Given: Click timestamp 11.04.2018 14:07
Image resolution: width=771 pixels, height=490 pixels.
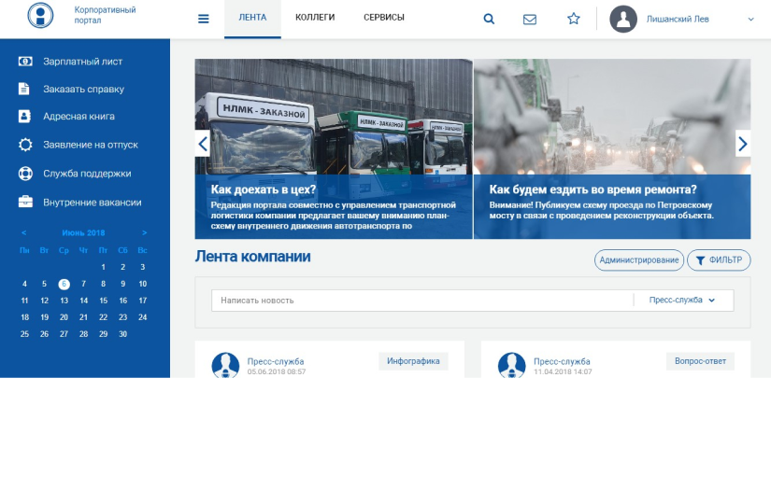Looking at the screenshot, I should [563, 371].
